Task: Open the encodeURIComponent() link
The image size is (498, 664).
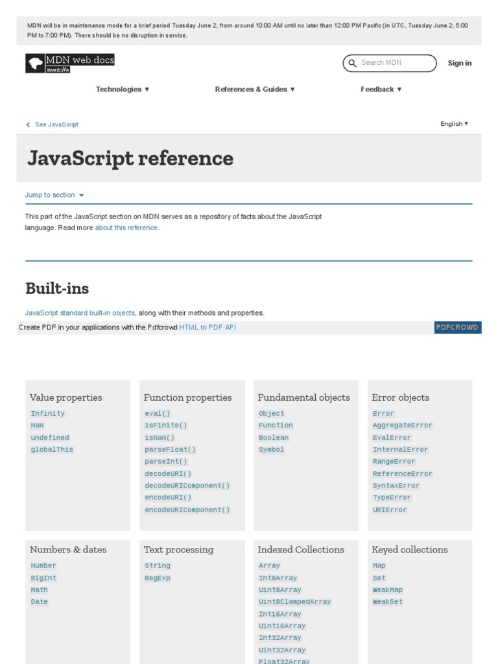Action: coord(187,510)
